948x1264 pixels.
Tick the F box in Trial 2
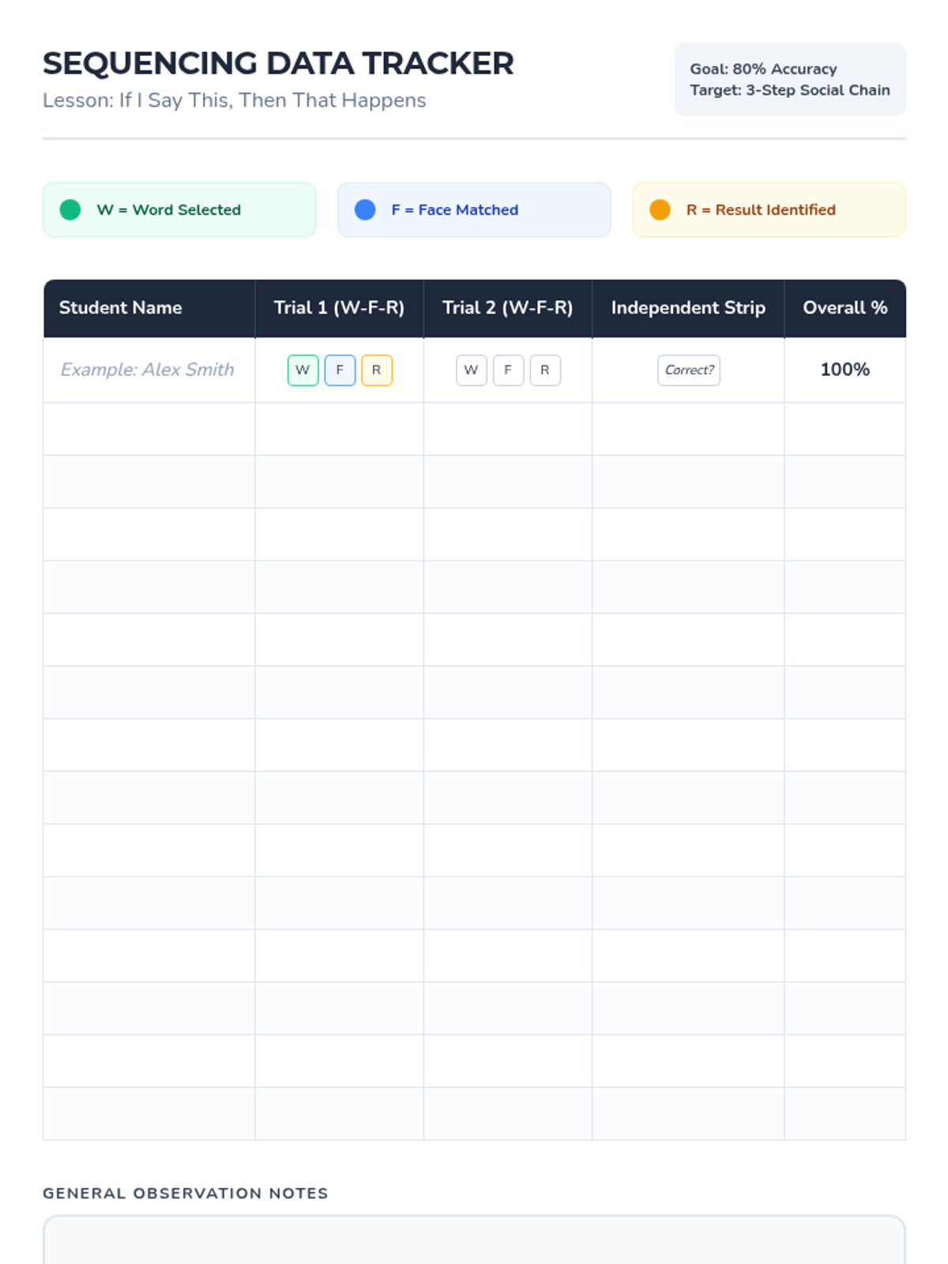(508, 370)
